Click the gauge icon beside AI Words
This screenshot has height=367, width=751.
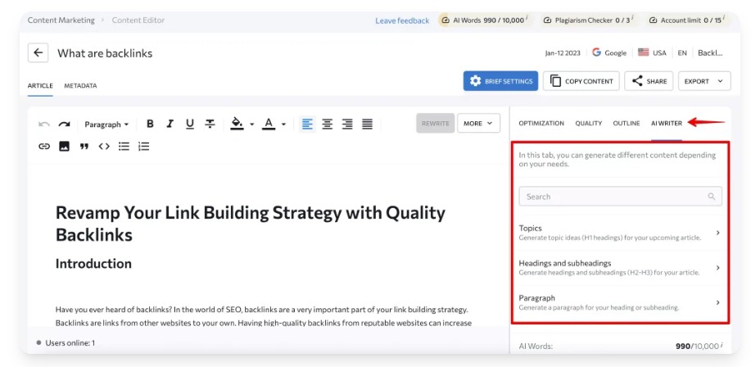coord(446,20)
